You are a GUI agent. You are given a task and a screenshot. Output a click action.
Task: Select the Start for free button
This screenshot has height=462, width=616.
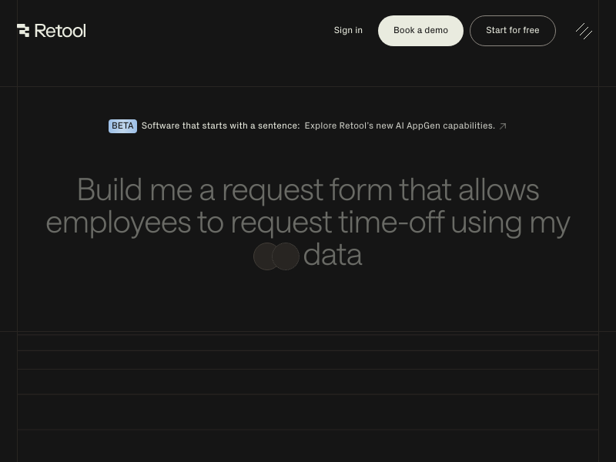pyautogui.click(x=512, y=31)
